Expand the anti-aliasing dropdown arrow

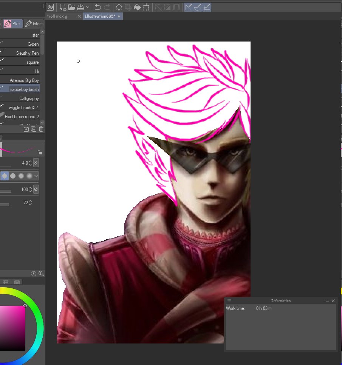point(36,176)
